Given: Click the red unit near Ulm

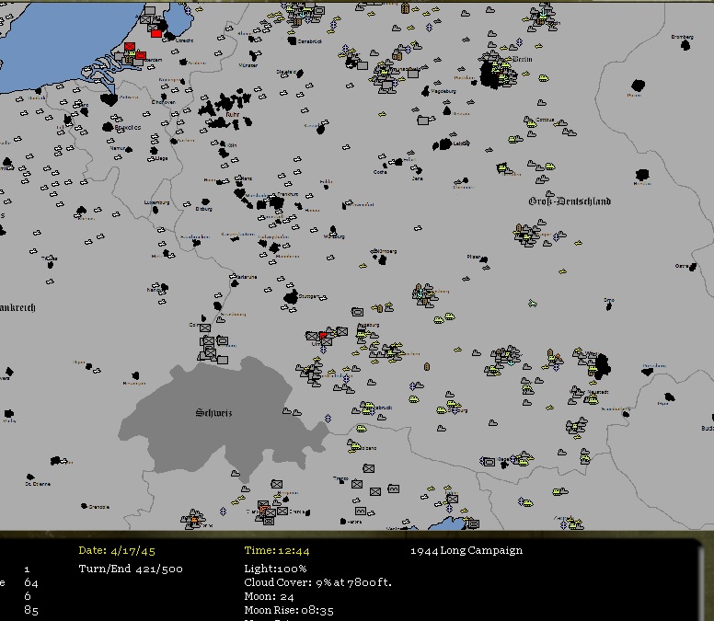Looking at the screenshot, I should click(323, 336).
